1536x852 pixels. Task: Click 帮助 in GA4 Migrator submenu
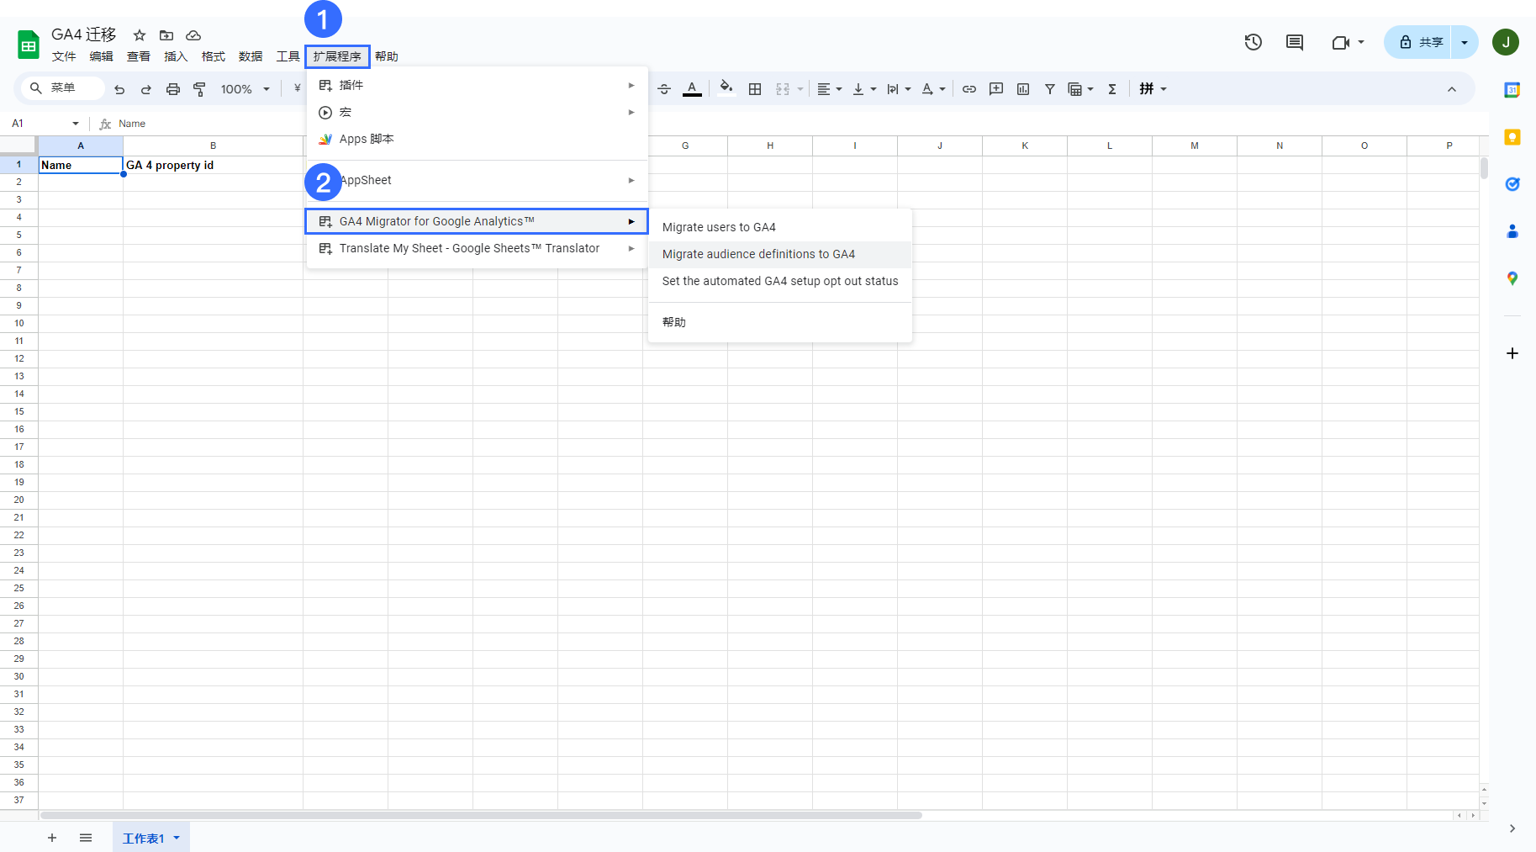point(780,322)
